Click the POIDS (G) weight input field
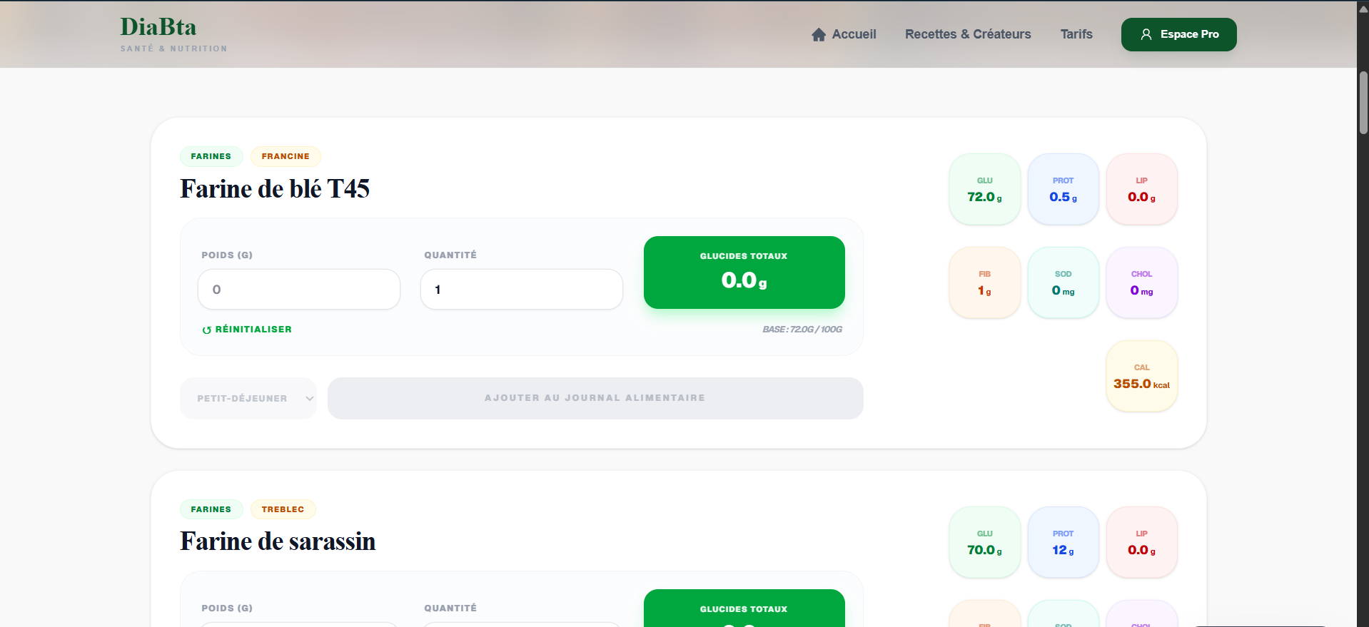The width and height of the screenshot is (1369, 627). pos(298,289)
